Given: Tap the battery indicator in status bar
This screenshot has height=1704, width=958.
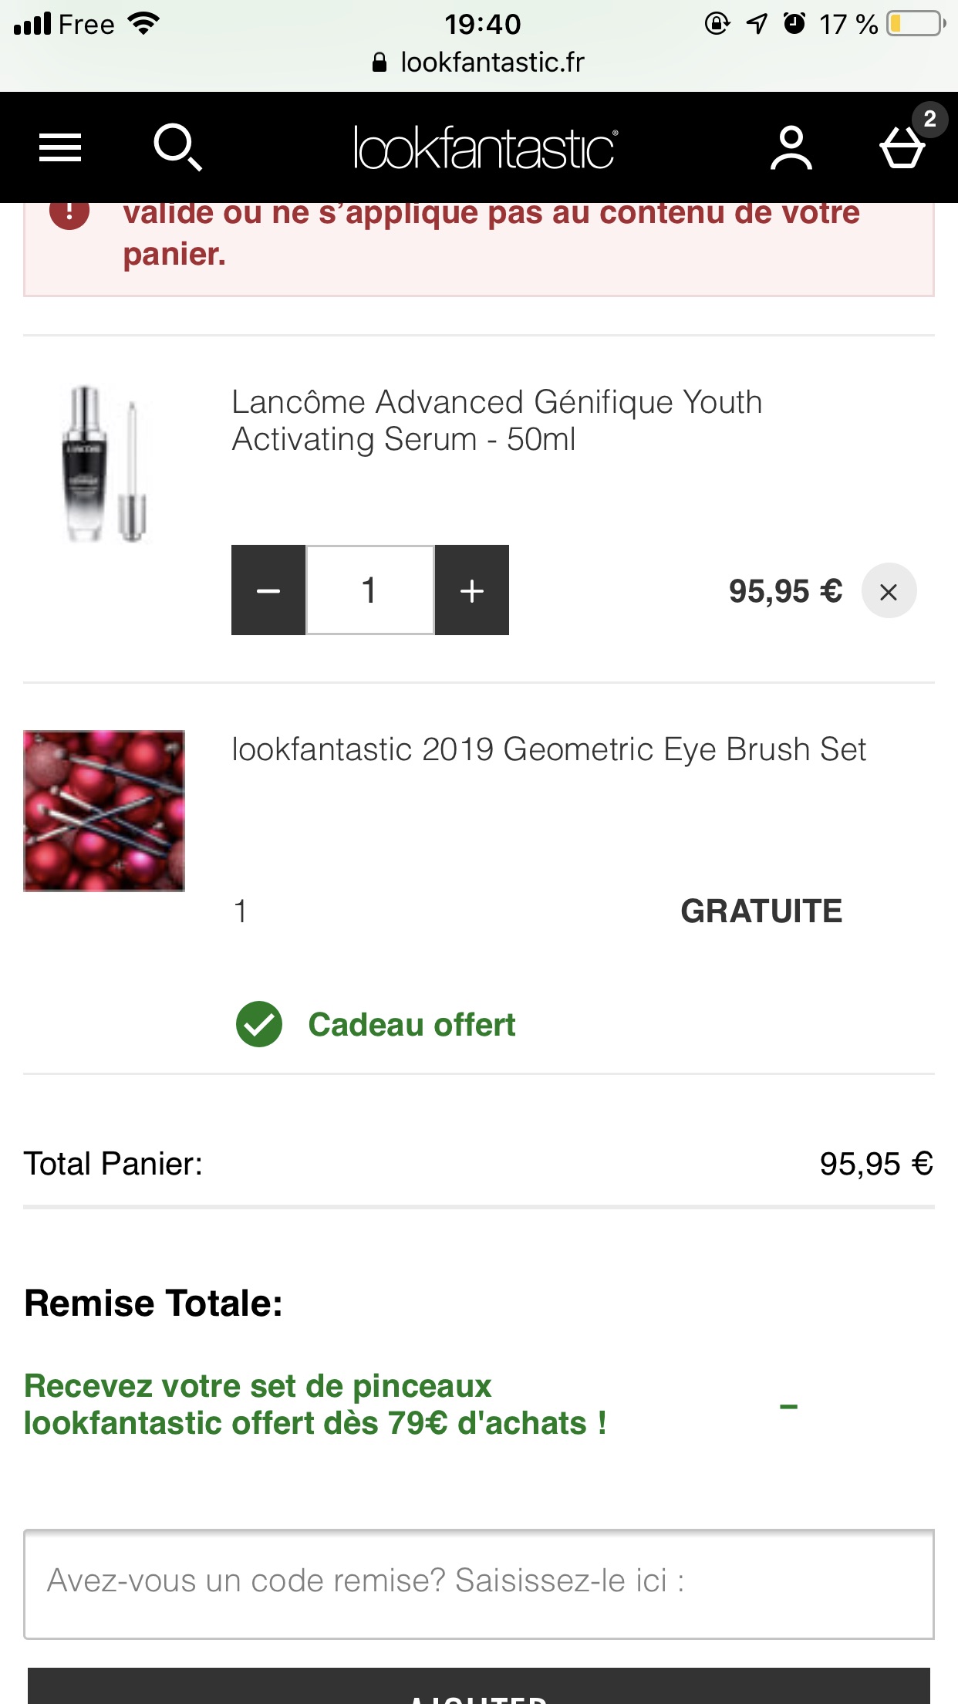Looking at the screenshot, I should 916,23.
